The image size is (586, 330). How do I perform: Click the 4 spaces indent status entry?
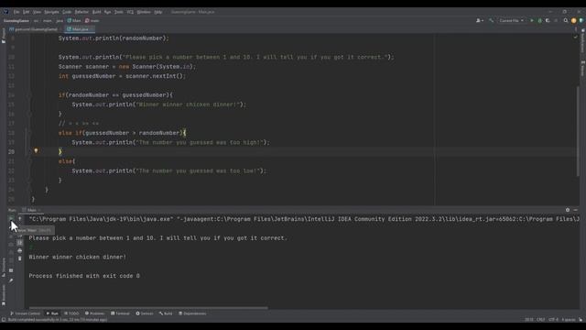[x=569, y=320]
